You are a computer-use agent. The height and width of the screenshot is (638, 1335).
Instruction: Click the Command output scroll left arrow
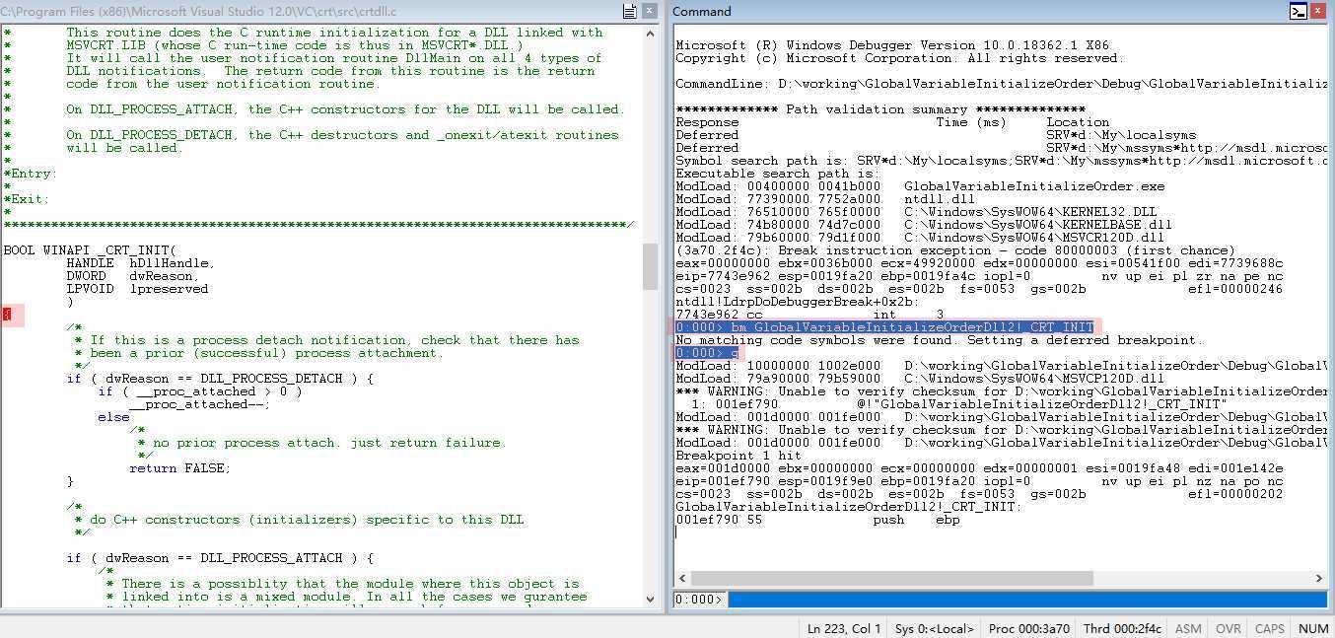coord(681,579)
